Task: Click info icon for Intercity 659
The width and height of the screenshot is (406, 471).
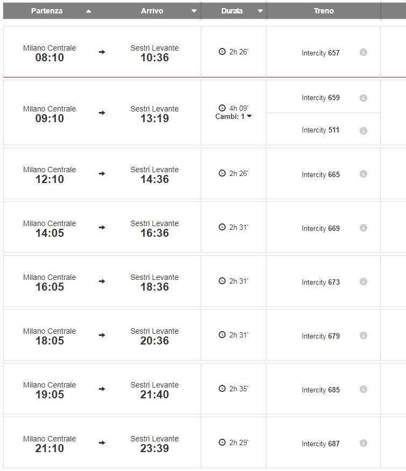Action: 363,98
